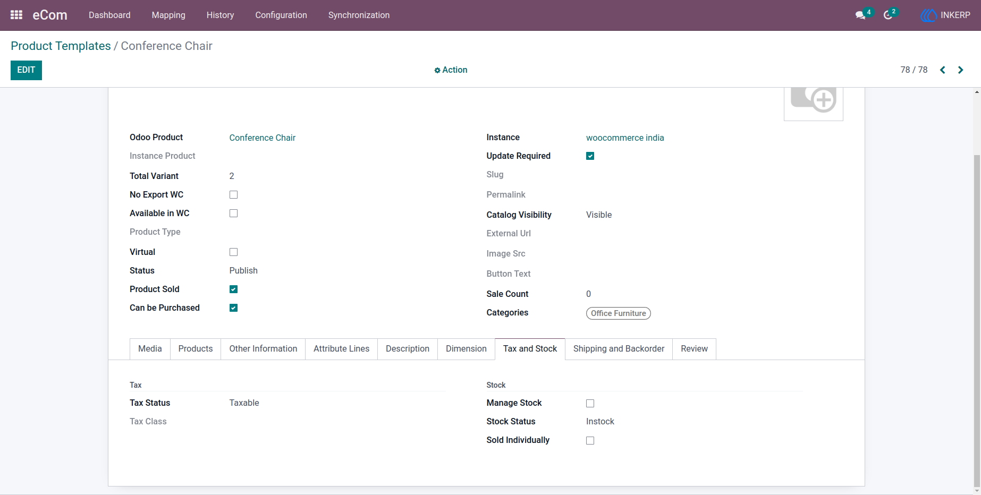Image resolution: width=981 pixels, height=495 pixels.
Task: Toggle the Virtual checkbox
Action: point(233,252)
